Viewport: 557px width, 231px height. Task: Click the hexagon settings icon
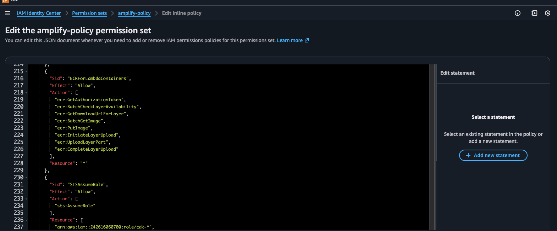pos(548,13)
